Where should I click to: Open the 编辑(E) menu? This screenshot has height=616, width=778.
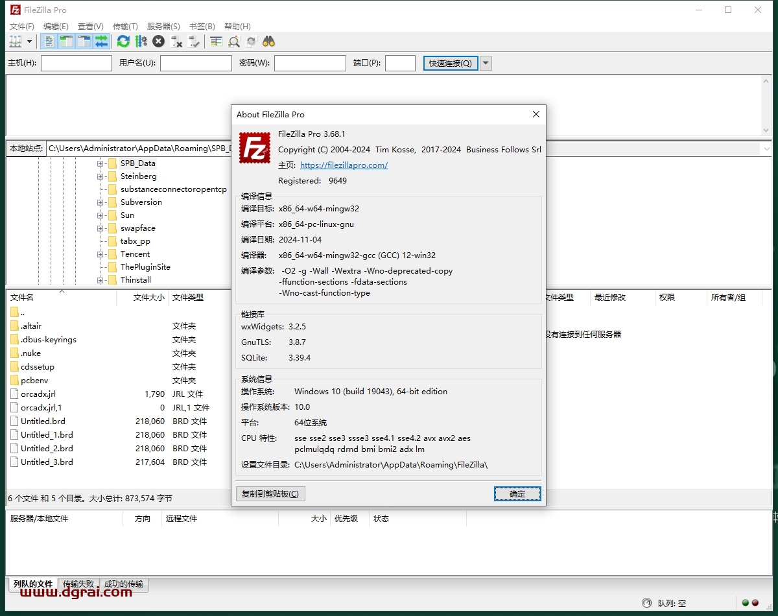click(56, 26)
